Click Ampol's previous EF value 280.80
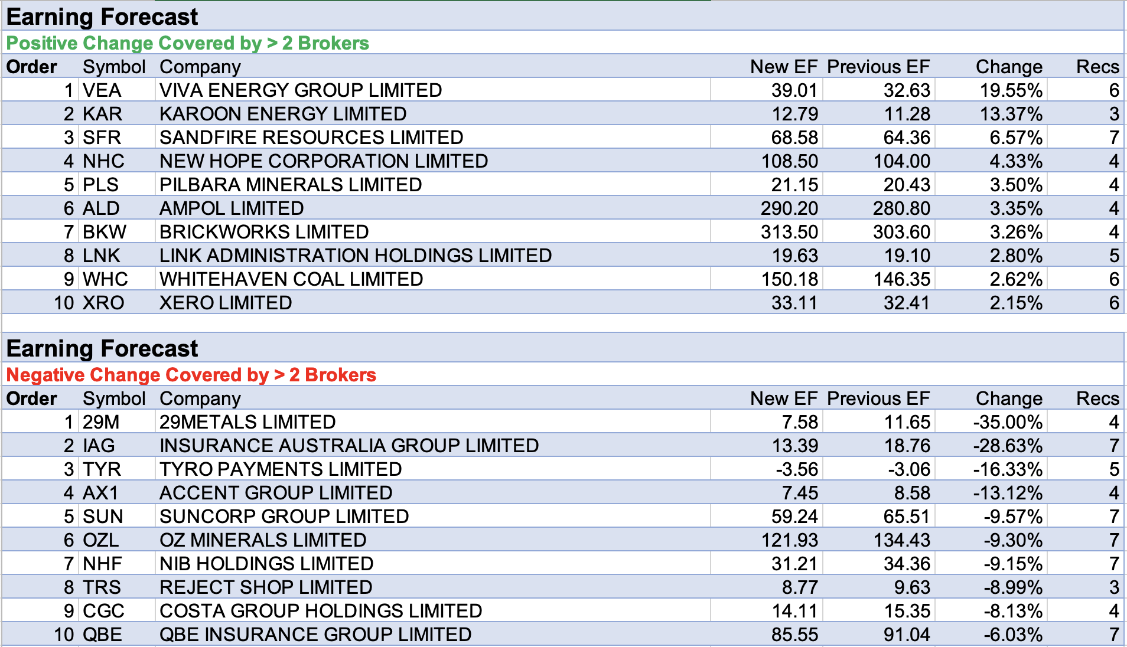1127x647 pixels. point(901,208)
